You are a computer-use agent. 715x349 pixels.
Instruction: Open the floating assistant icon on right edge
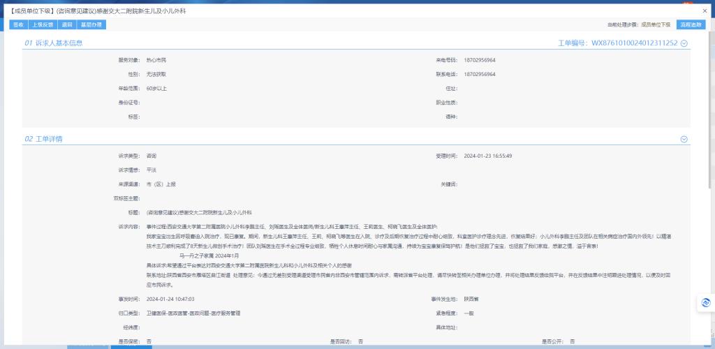tap(706, 303)
